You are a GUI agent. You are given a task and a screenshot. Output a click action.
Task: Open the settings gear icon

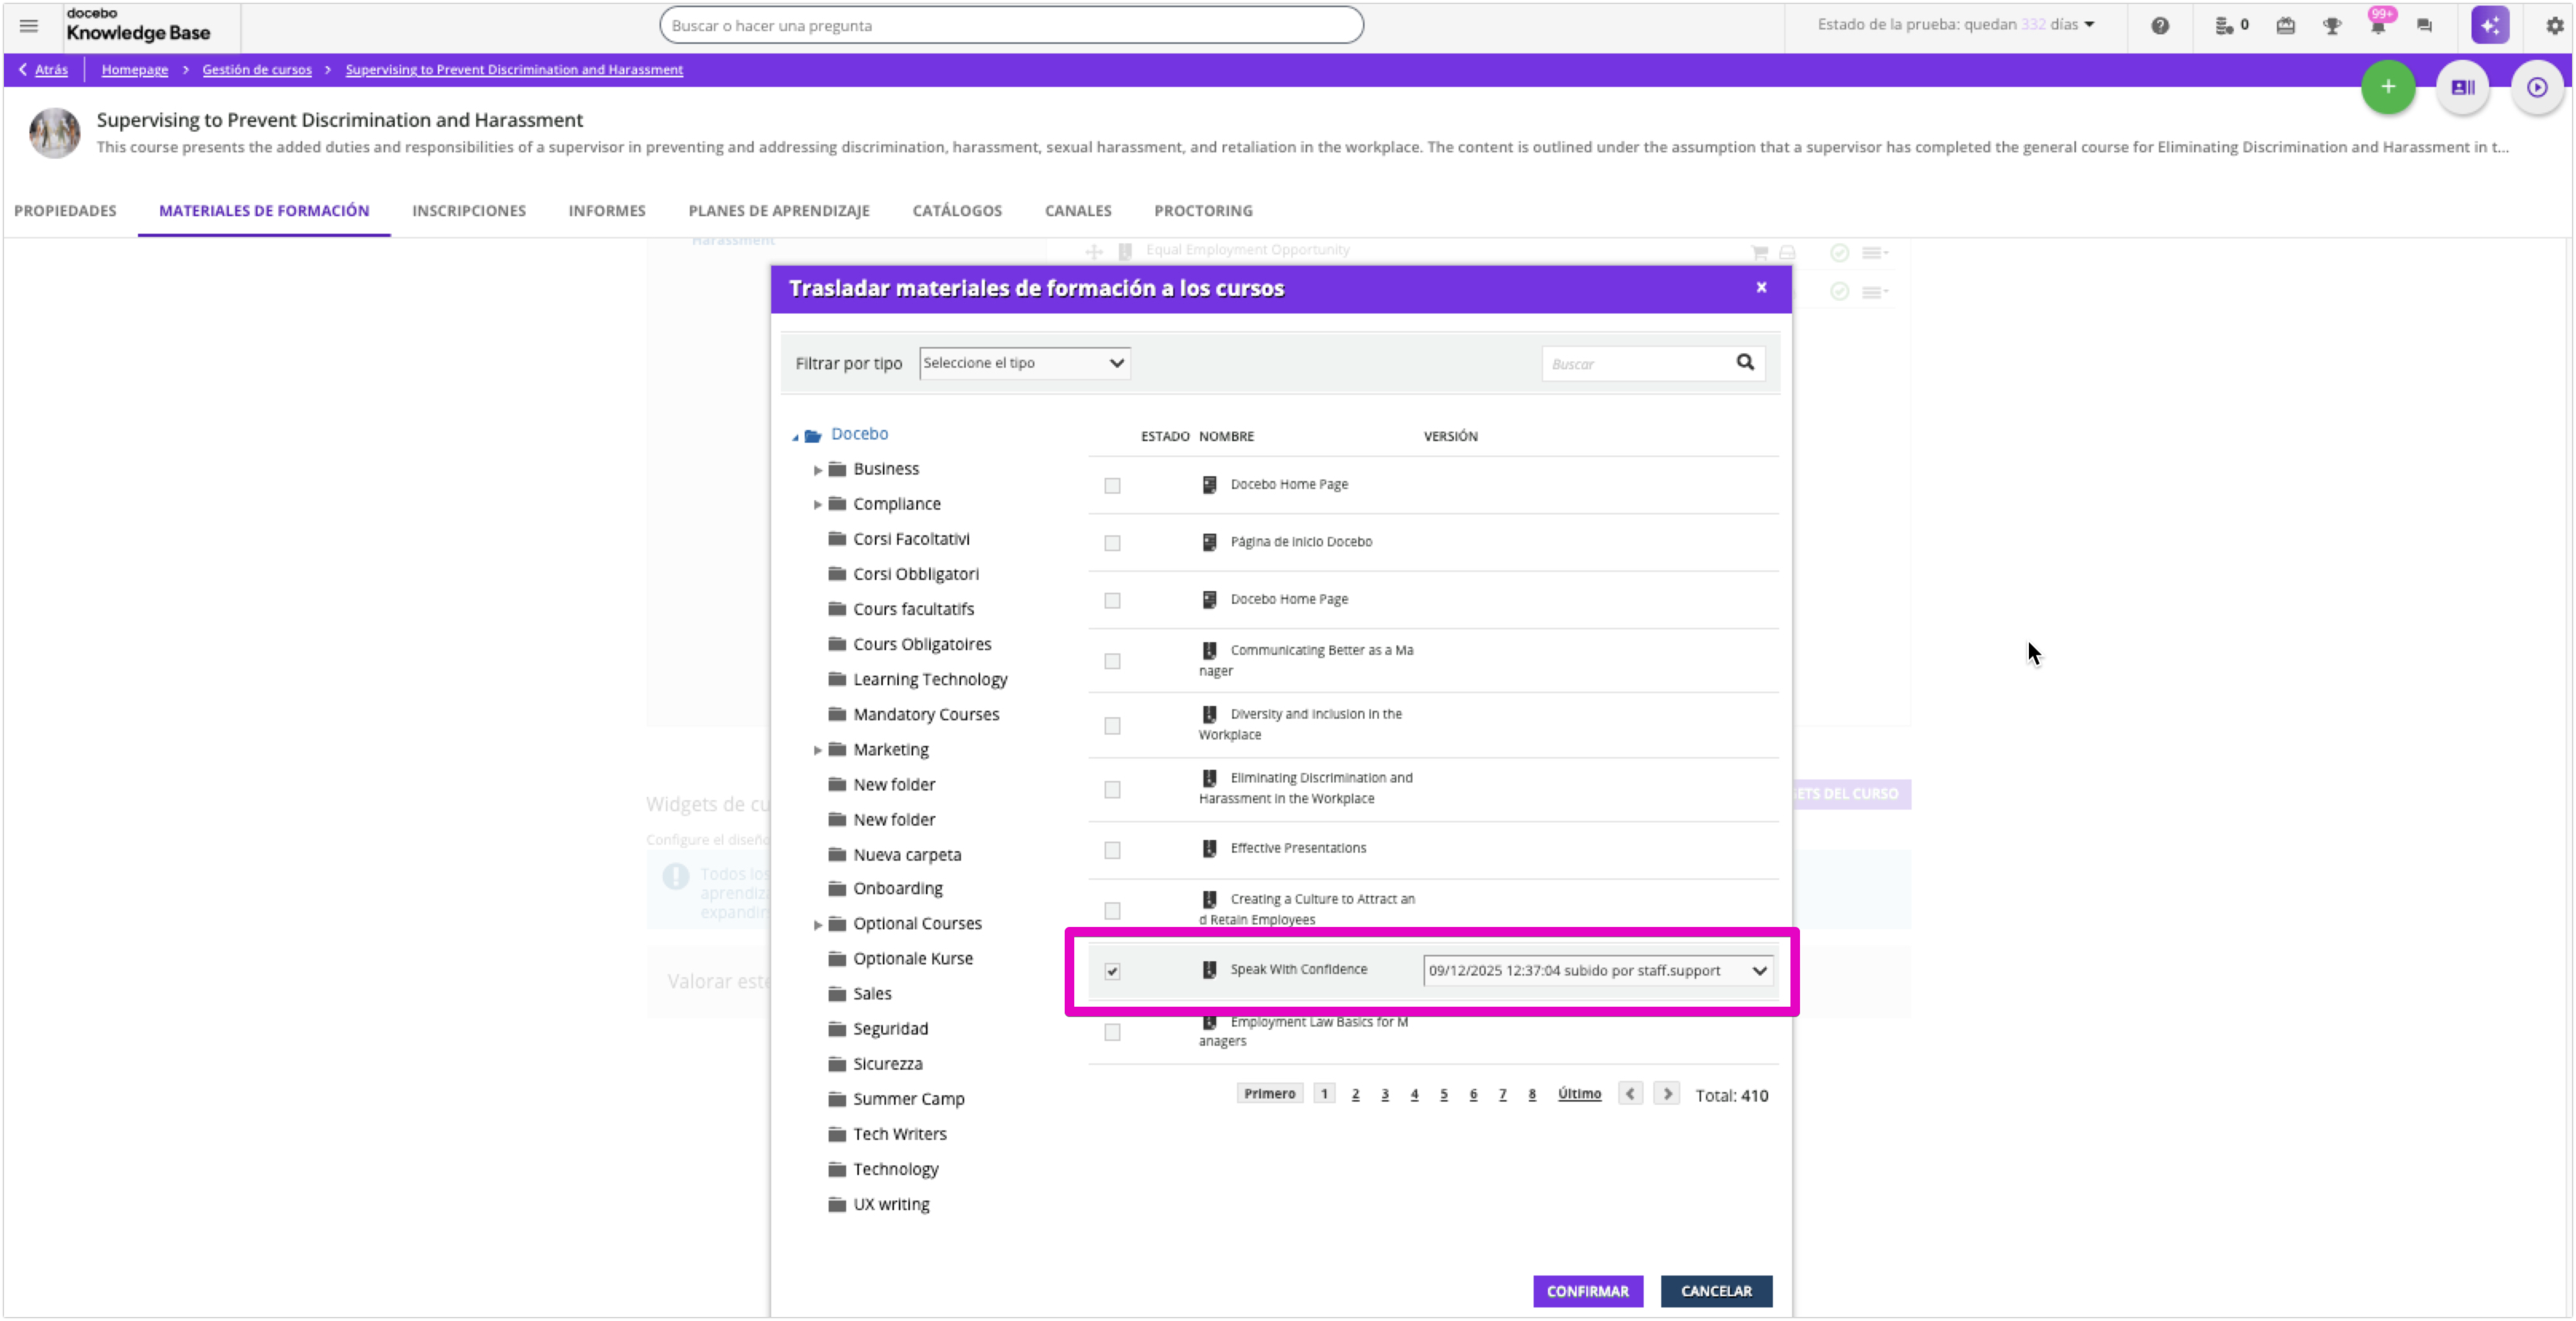pos(2554,26)
